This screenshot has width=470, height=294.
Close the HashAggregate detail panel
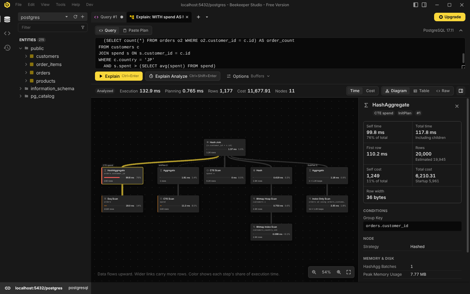click(x=457, y=106)
